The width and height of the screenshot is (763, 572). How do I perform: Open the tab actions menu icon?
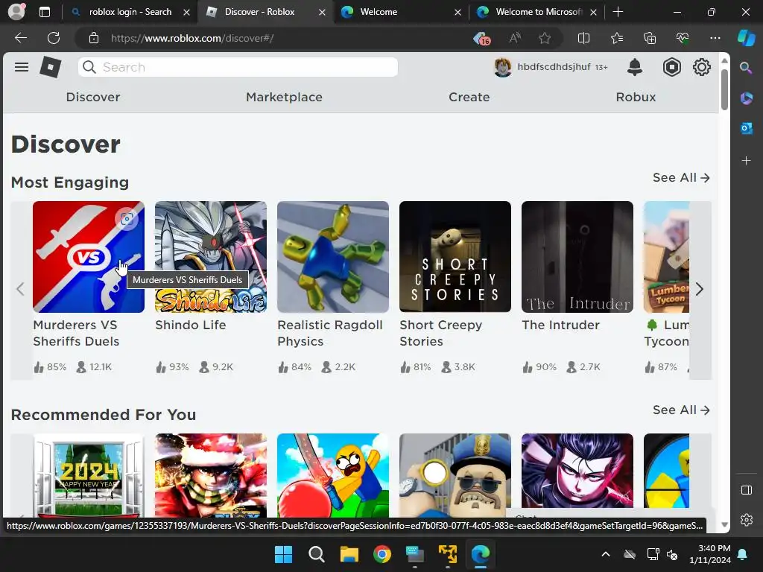pos(45,12)
